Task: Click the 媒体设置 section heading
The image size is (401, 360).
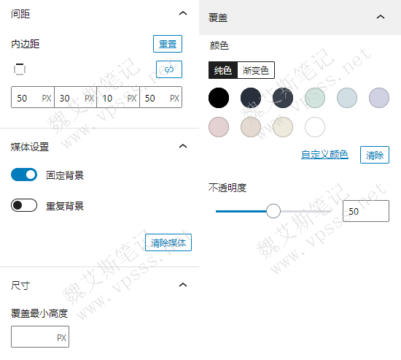Action: click(x=30, y=147)
